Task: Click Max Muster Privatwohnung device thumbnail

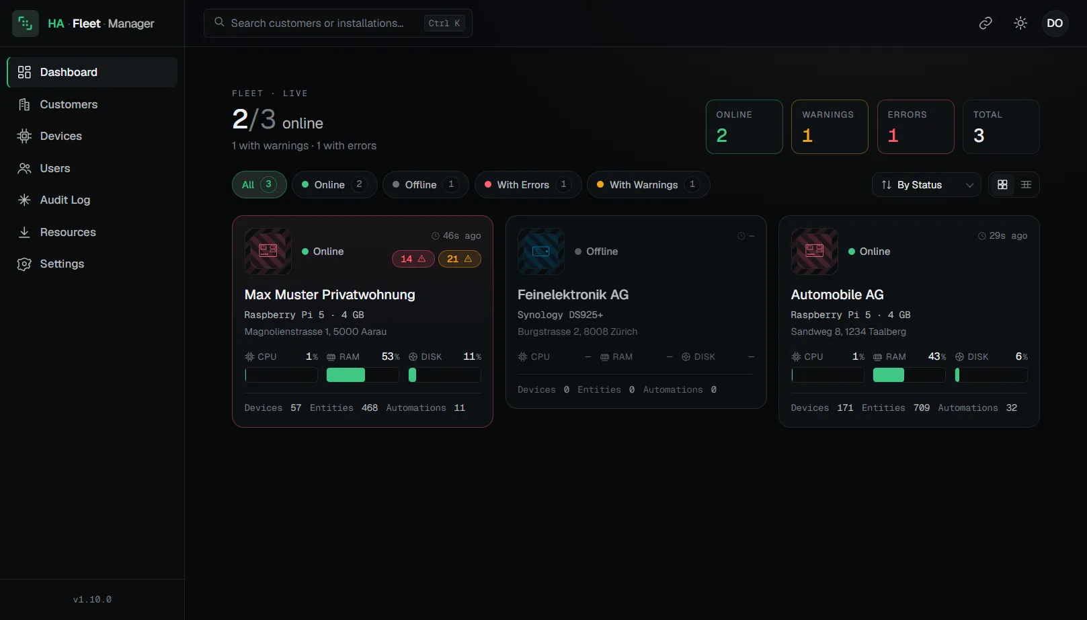Action: [268, 251]
